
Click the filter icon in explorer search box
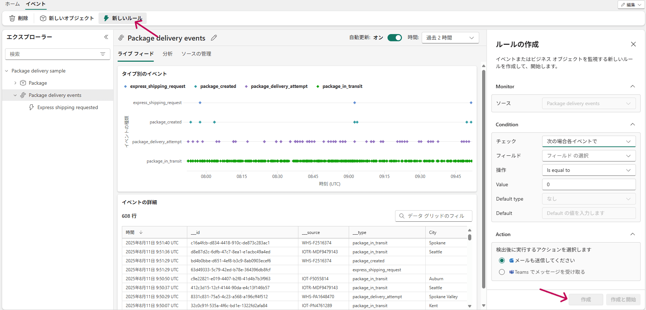pos(103,54)
